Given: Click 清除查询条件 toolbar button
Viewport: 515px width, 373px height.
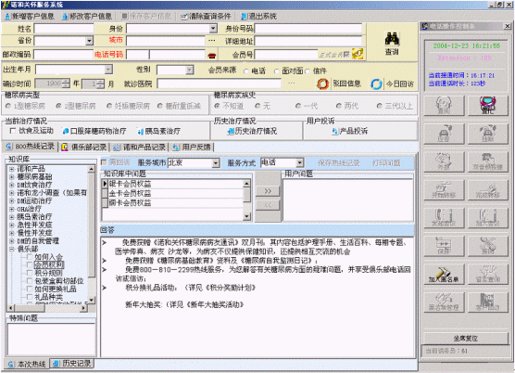Looking at the screenshot, I should 206,16.
